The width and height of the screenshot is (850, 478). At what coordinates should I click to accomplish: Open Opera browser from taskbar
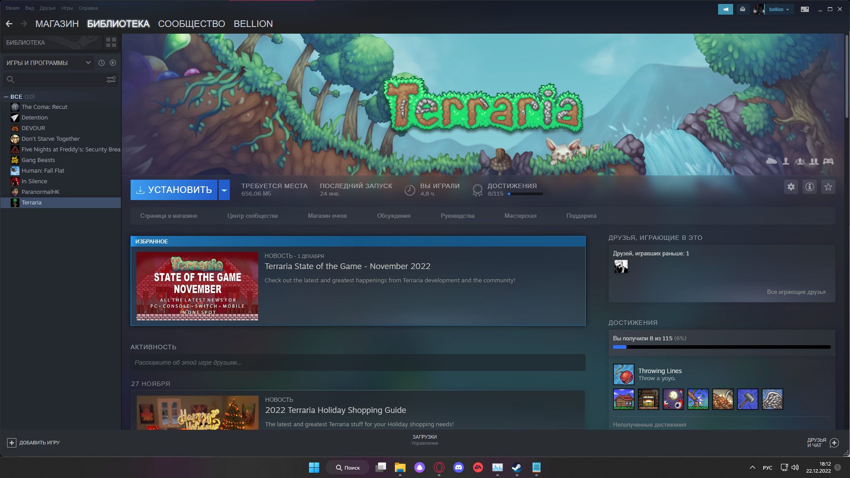point(439,467)
